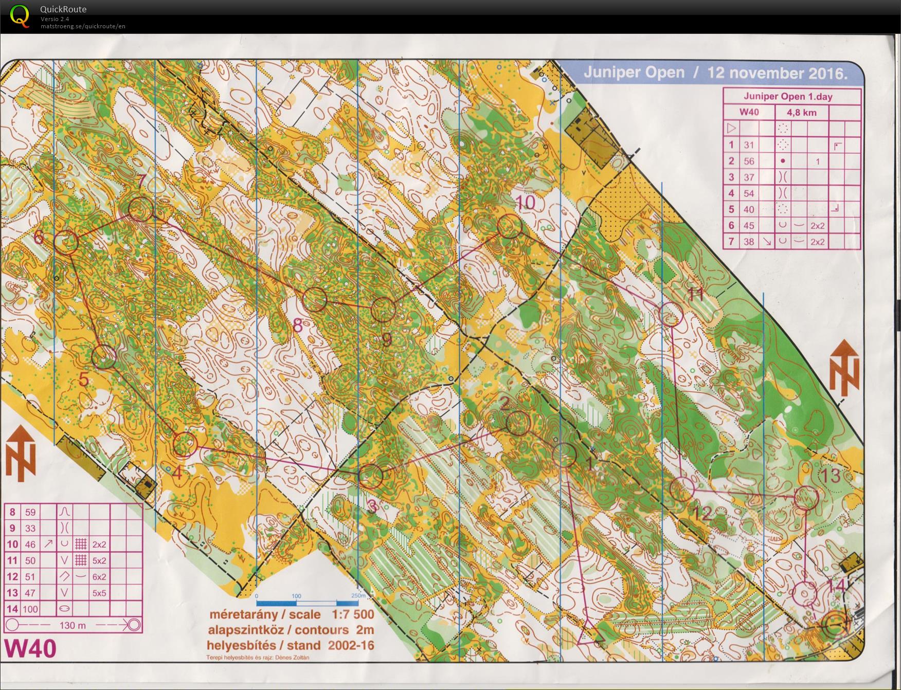Click control code 40 in row 5

click(748, 209)
